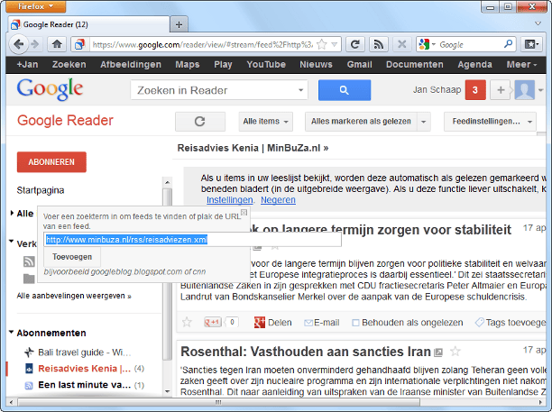Open the Meer menu in the Google bar
Screen dimensions: 552x412
coord(521,64)
